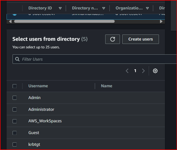Click the search icon in Filter Users
This screenshot has width=177, height=150.
pyautogui.click(x=17, y=59)
